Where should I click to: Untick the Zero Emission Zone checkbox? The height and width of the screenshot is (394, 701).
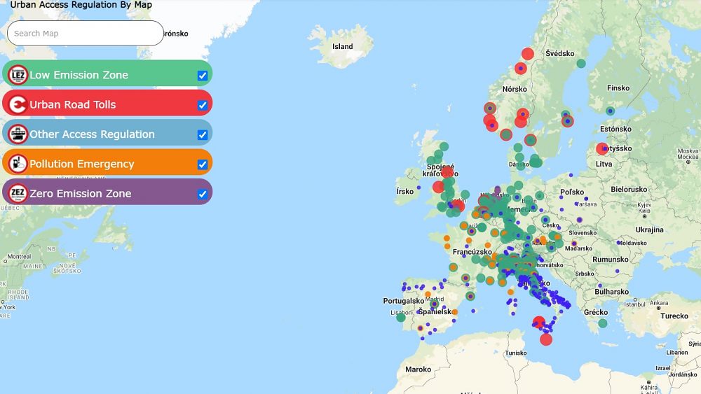202,194
